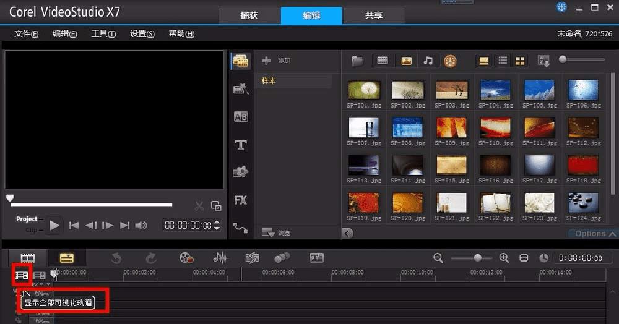The height and width of the screenshot is (324, 619).
Task: Open the Sound Mixer tool
Action: click(220, 258)
